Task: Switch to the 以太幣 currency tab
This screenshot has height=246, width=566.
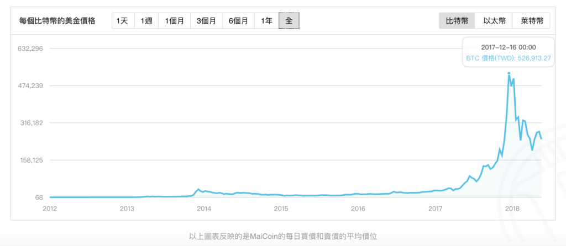Action: (x=494, y=21)
